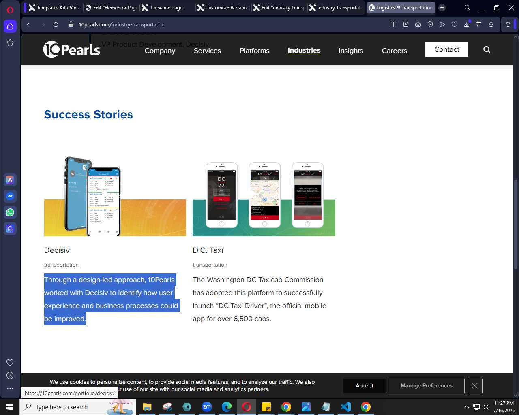Open the Decisiv success story title
Image resolution: width=519 pixels, height=415 pixels.
[57, 250]
